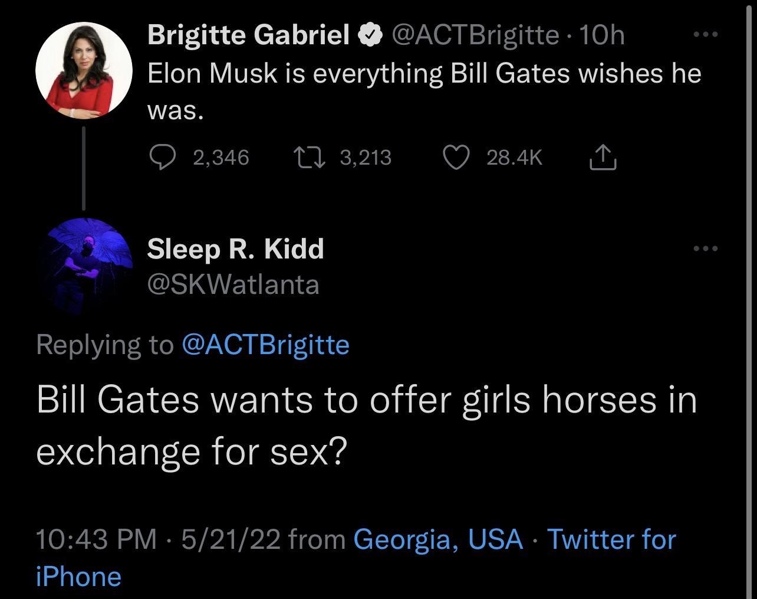The width and height of the screenshot is (757, 599).
Task: Click Brigitte Gabriel's profile picture
Action: [84, 70]
